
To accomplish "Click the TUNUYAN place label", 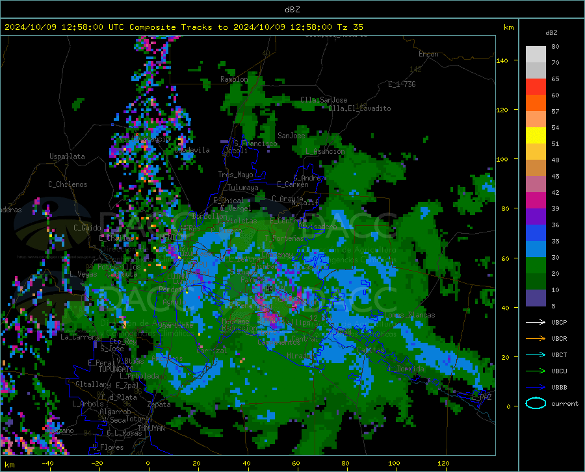I will 151,429.
